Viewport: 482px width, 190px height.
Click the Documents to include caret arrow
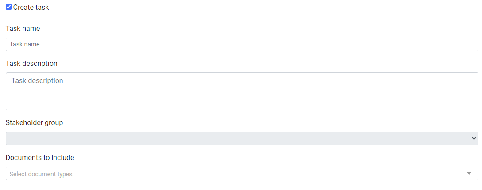coord(469,174)
